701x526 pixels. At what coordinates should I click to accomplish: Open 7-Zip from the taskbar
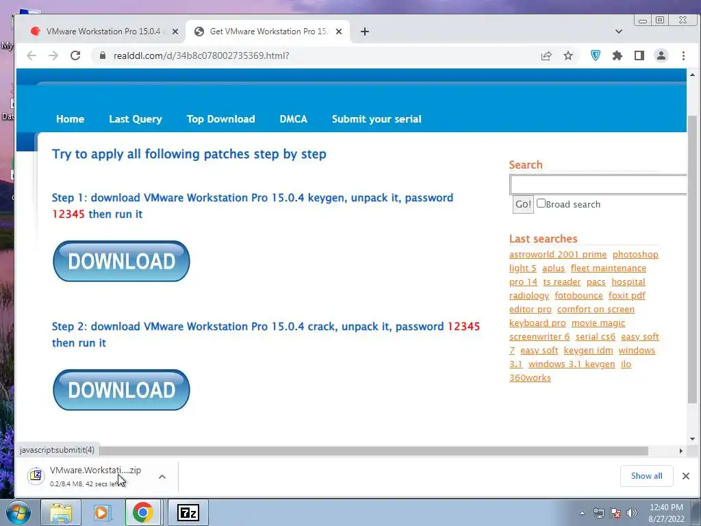188,513
